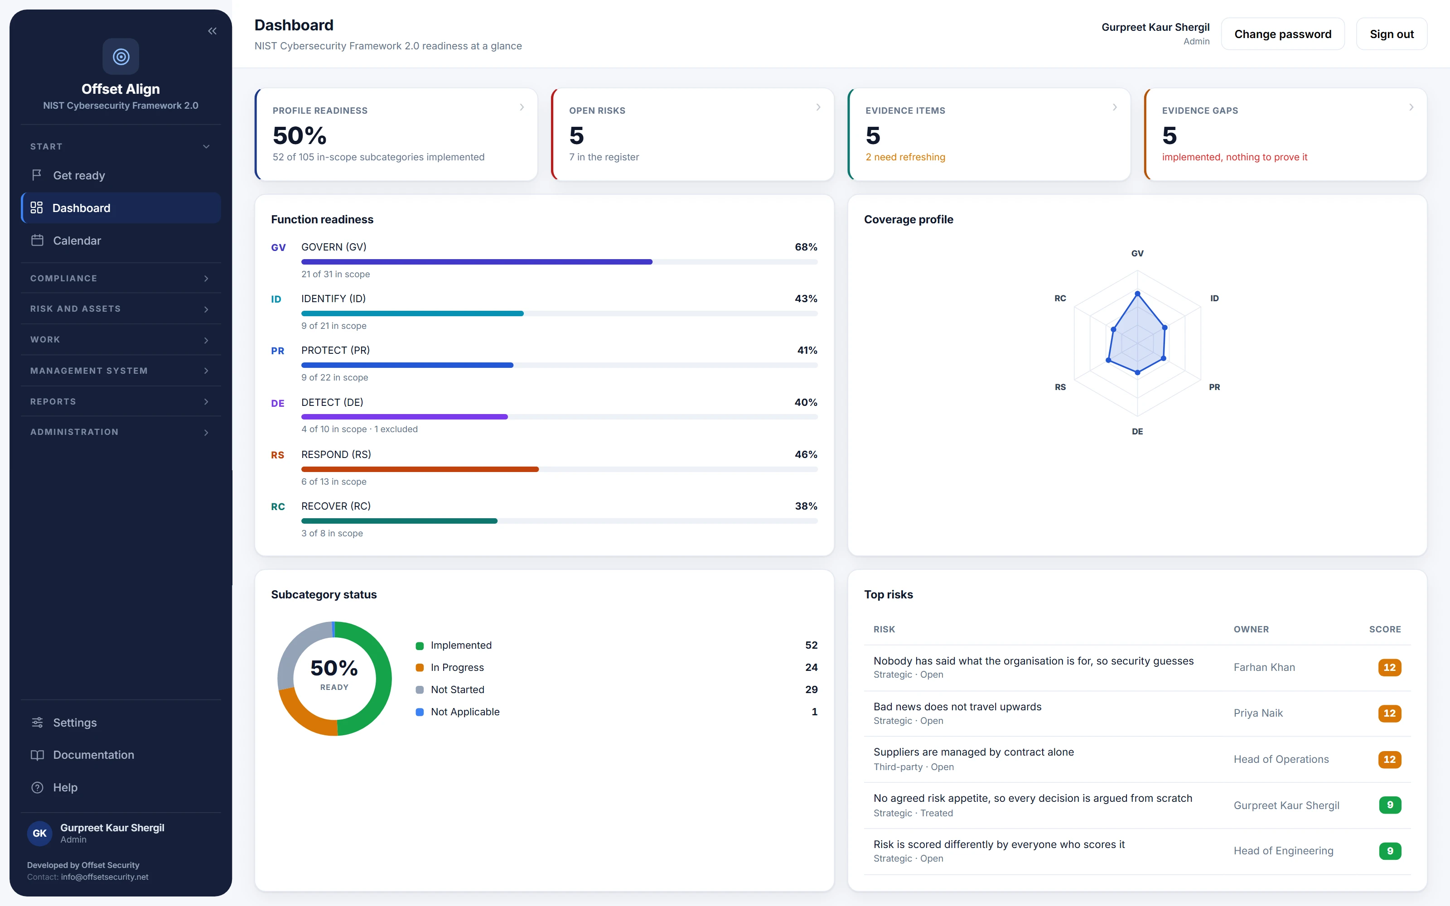This screenshot has width=1450, height=906.
Task: Click the GOVERN (GV) progress bar
Action: 559,262
